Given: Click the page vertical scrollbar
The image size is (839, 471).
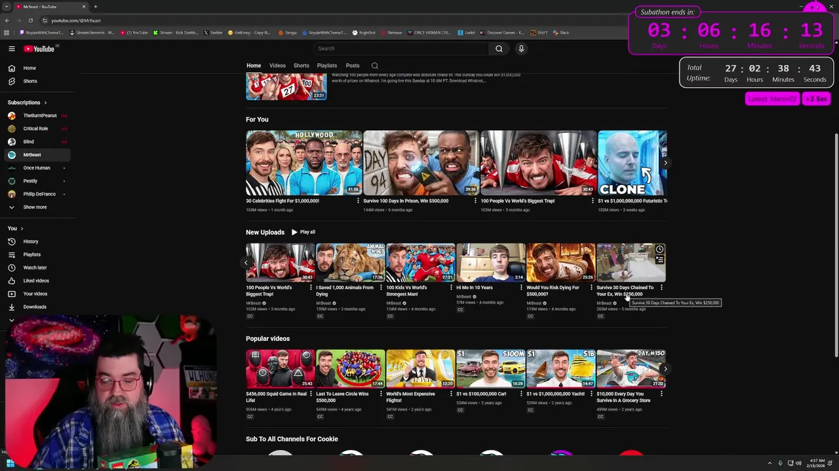Looking at the screenshot, I should pos(835,245).
